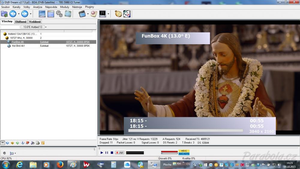The image size is (300, 169).
Task: Click the document edit icon in channel toolbar
Action: (x=38, y=143)
